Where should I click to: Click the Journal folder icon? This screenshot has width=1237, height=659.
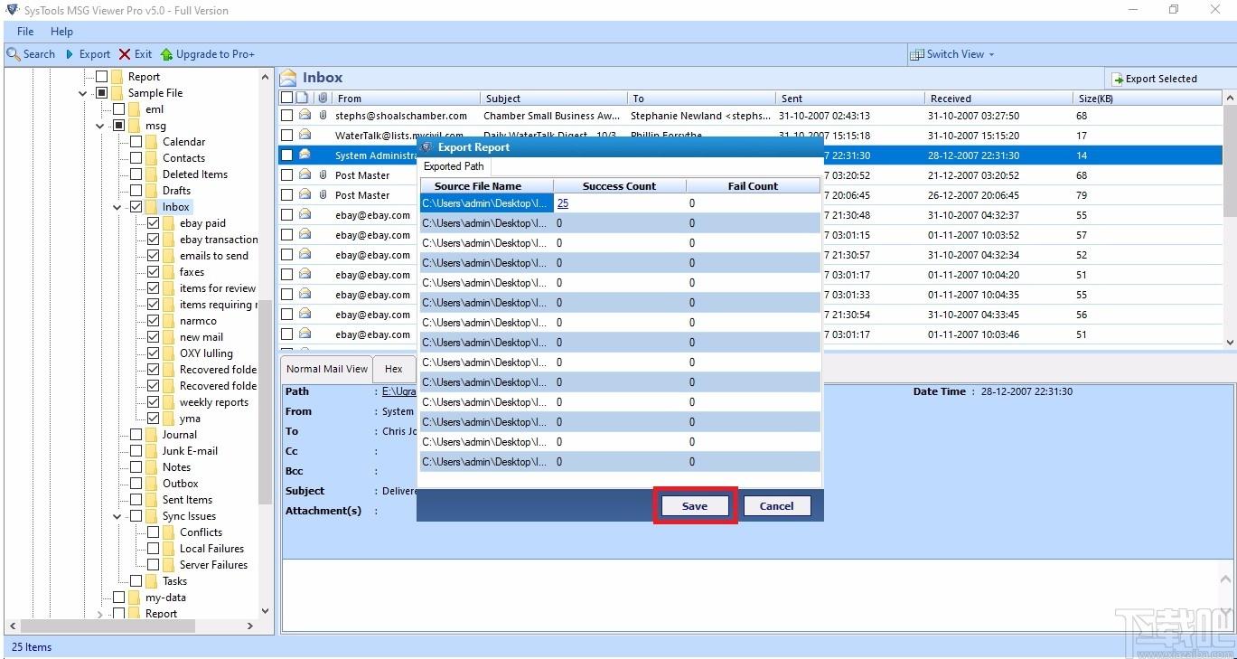(151, 435)
